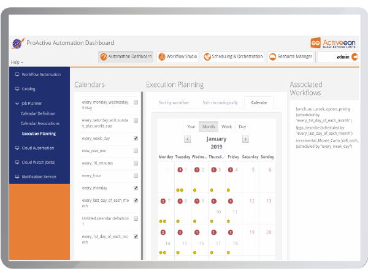Switch calendar to Day view

tap(242, 127)
